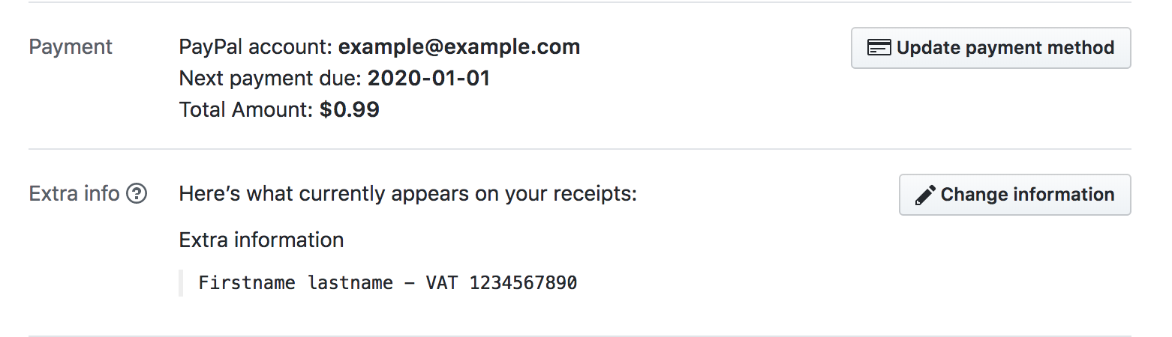
Task: Select the example@example.com PayPal email
Action: pos(459,47)
